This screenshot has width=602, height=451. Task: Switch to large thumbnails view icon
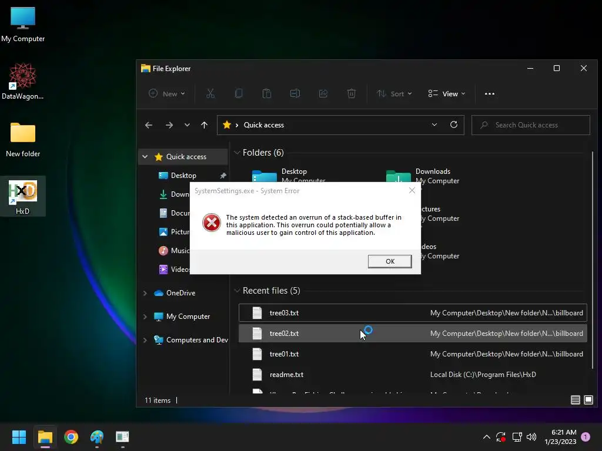coord(588,400)
